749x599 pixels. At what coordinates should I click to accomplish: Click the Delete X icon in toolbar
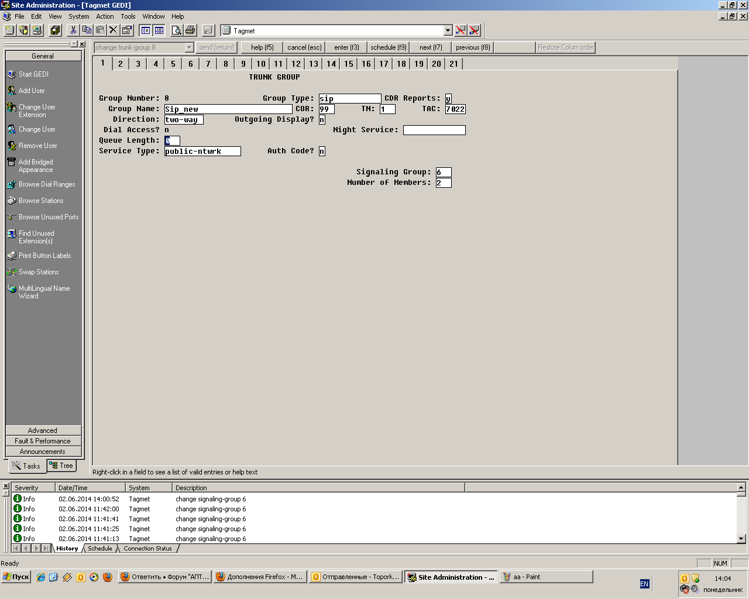[114, 30]
